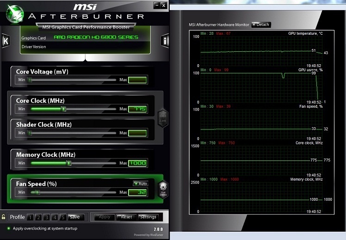Open the information i icon
This screenshot has height=240, width=346.
[165, 41]
